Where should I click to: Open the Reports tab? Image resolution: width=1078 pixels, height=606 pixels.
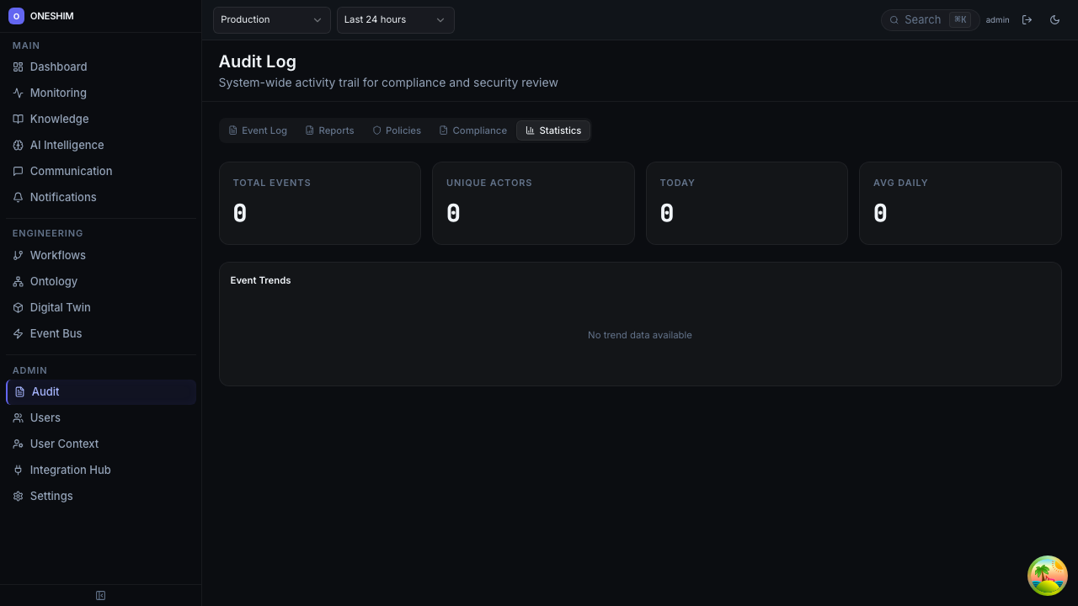[329, 130]
